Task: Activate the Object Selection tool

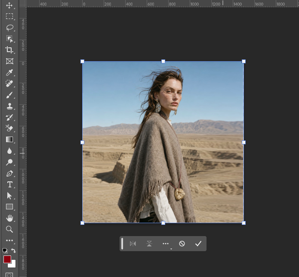Action: click(x=9, y=39)
